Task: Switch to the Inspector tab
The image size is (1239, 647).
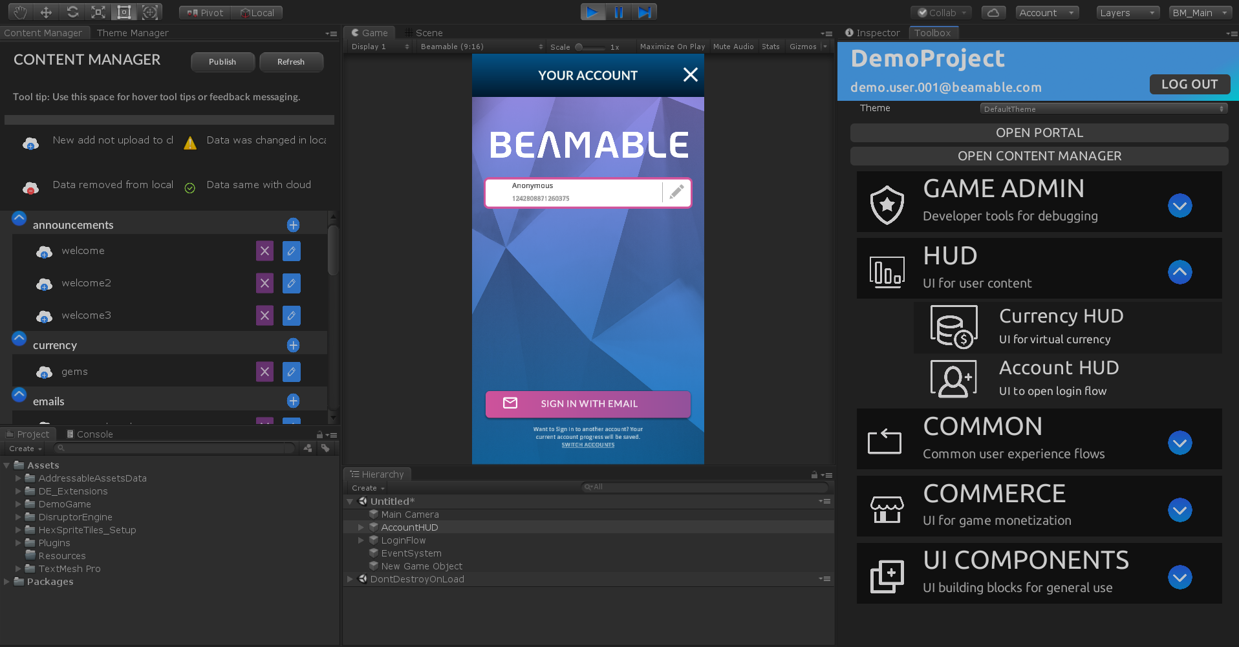Action: (872, 33)
